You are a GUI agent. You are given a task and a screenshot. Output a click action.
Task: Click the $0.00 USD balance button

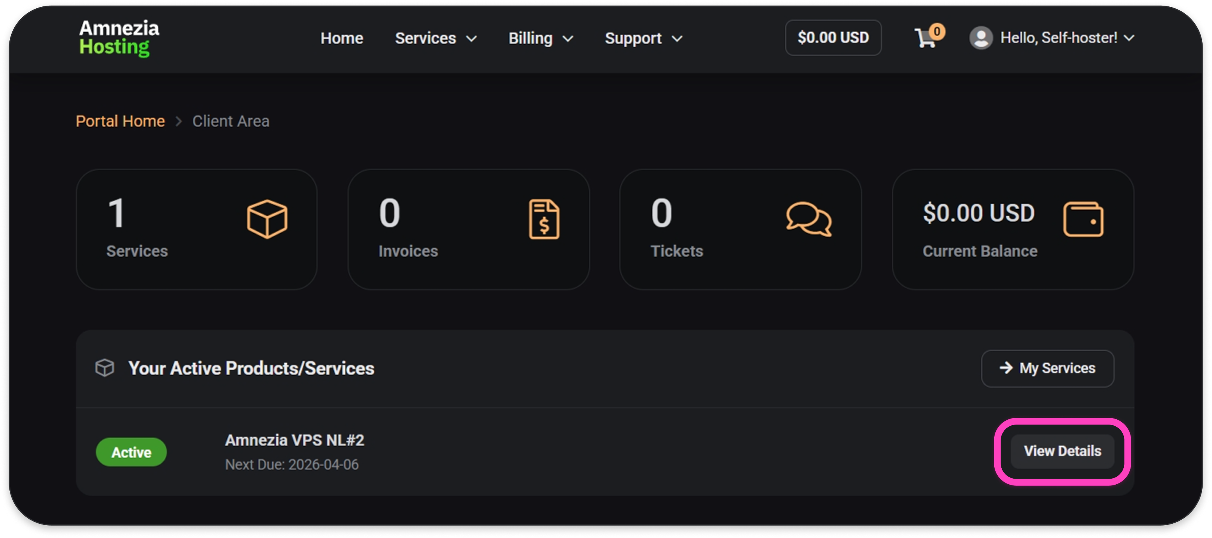click(833, 38)
